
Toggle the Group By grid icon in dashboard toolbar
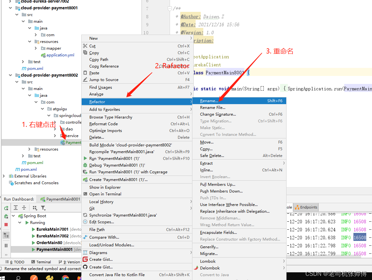tap(35, 208)
